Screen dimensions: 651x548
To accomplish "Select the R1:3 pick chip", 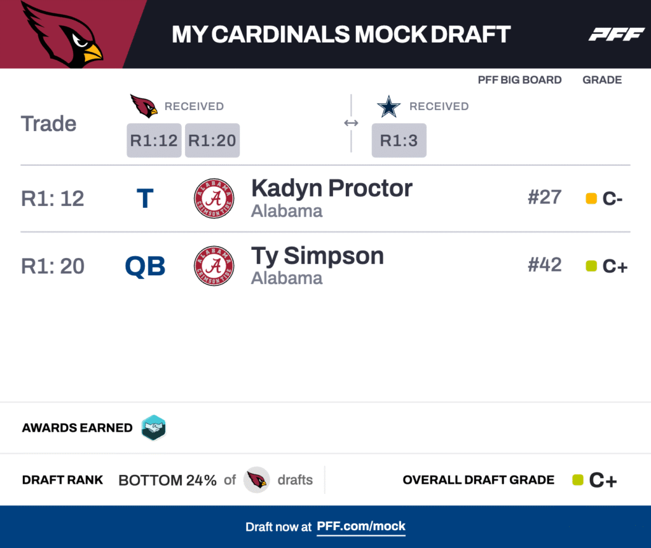I will coord(399,140).
